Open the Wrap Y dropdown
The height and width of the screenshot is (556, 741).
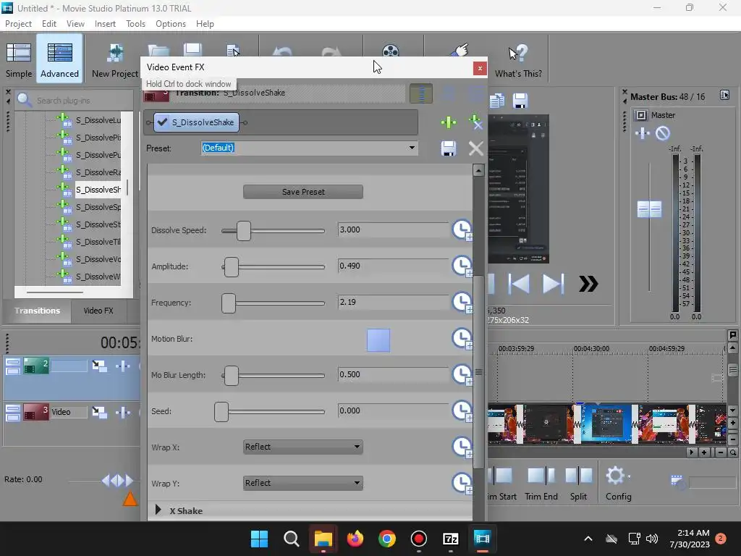(303, 483)
